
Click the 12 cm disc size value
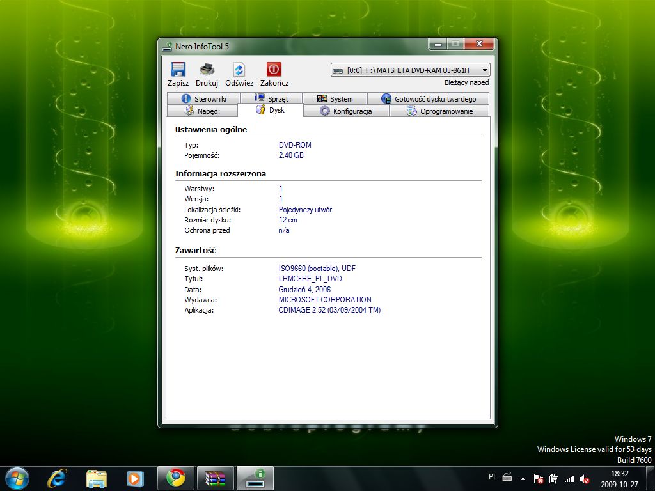coord(288,220)
